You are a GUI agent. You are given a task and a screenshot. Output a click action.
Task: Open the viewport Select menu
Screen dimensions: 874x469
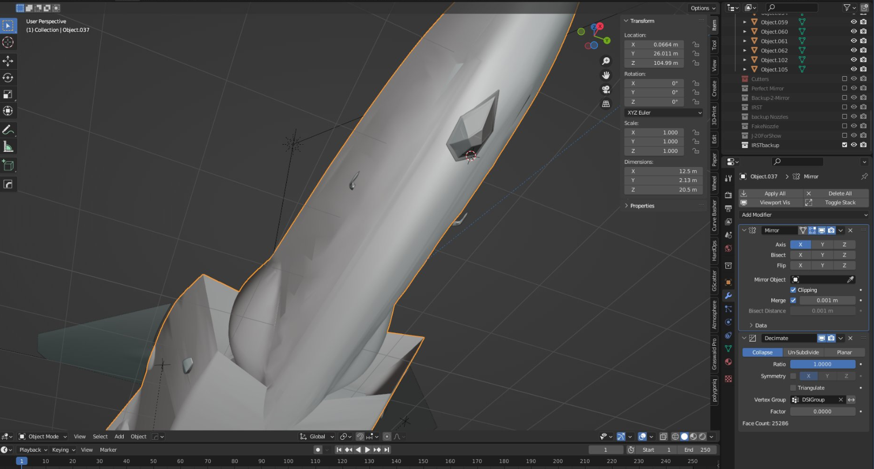(100, 437)
